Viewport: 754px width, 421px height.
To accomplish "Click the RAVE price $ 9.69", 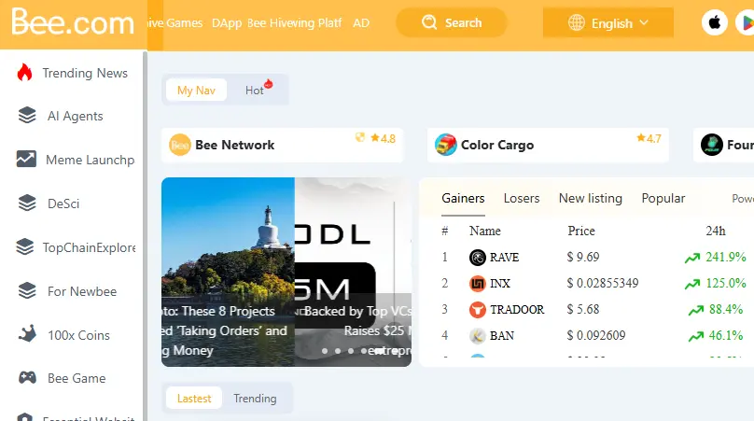I will (583, 257).
